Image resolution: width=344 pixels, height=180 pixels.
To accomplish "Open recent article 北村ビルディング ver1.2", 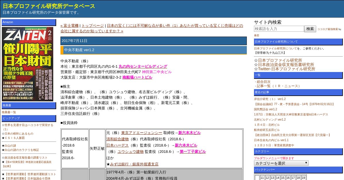I will tap(270, 120).
